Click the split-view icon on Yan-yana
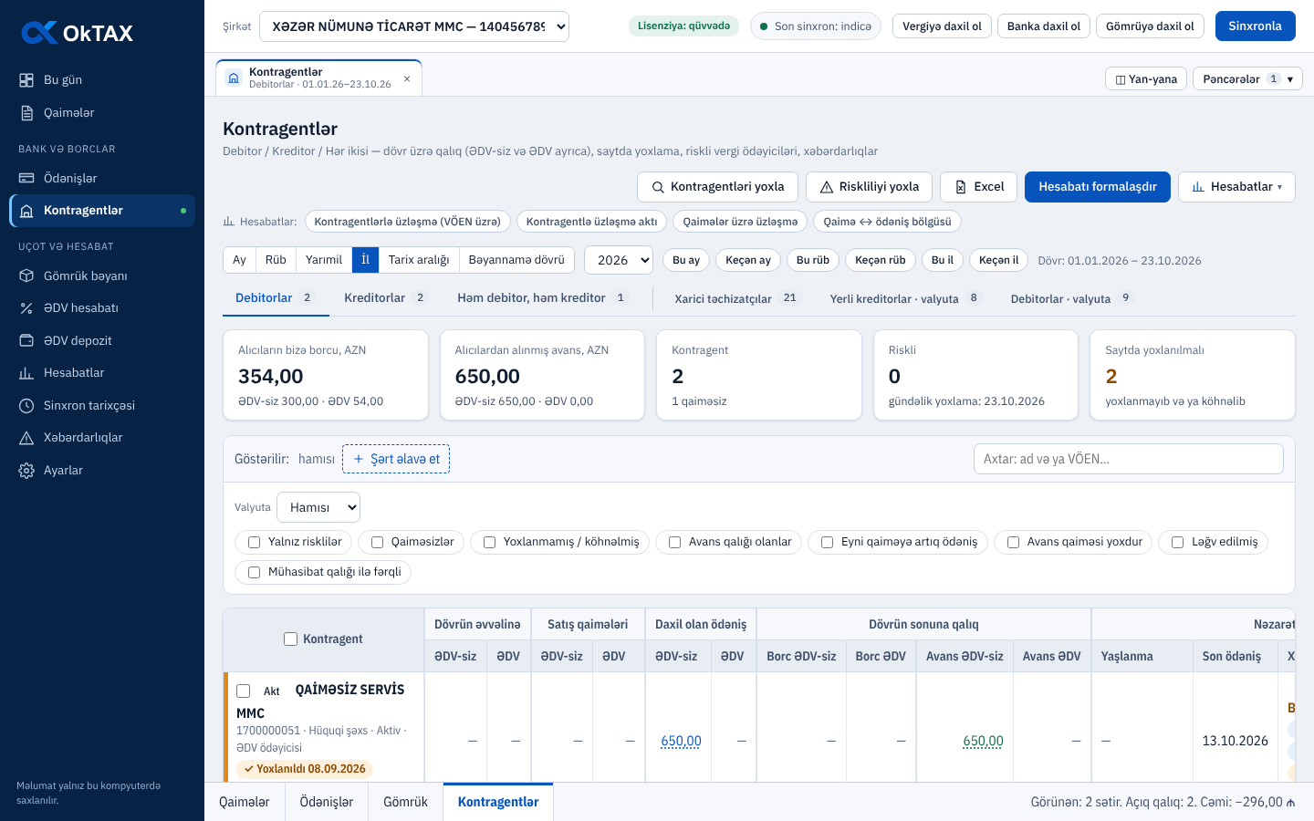The width and height of the screenshot is (1314, 821). (1121, 79)
